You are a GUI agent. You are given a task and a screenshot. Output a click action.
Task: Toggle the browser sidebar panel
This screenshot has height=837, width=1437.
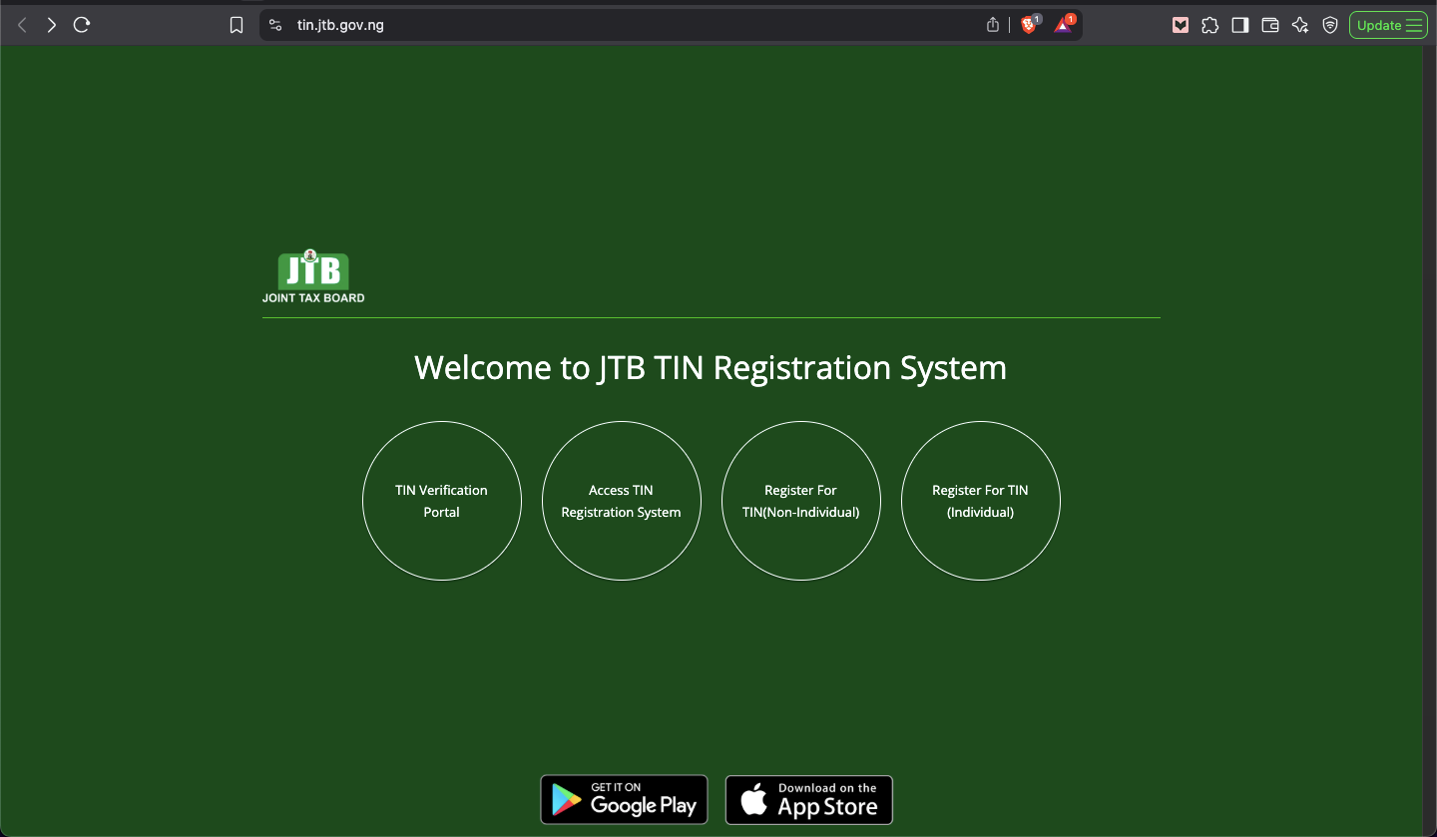pos(1239,25)
